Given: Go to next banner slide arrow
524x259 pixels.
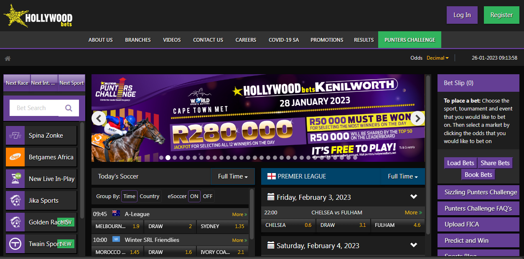Looking at the screenshot, I should [x=417, y=118].
